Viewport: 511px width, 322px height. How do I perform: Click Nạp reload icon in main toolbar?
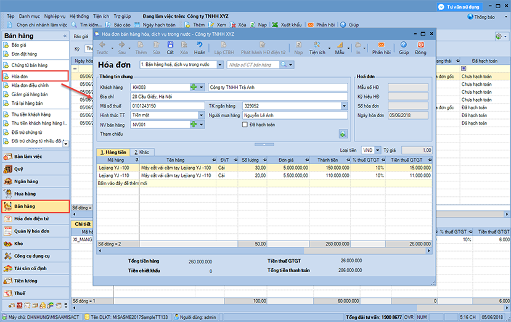[x=253, y=25]
